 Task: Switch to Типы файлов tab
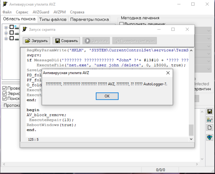click(x=53, y=19)
